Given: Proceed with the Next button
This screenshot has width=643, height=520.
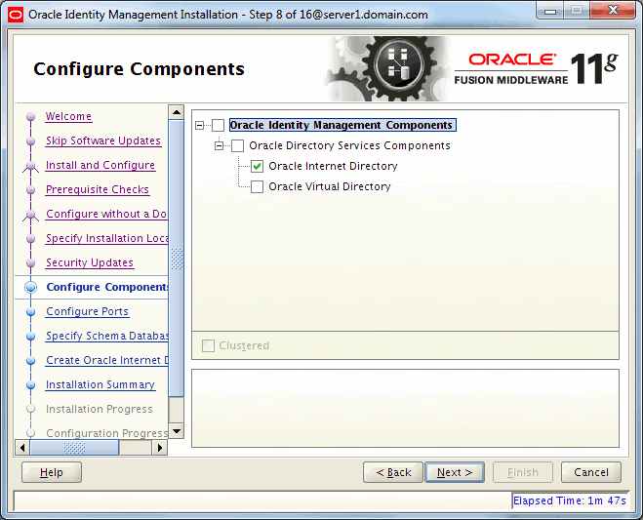Looking at the screenshot, I should 455,472.
